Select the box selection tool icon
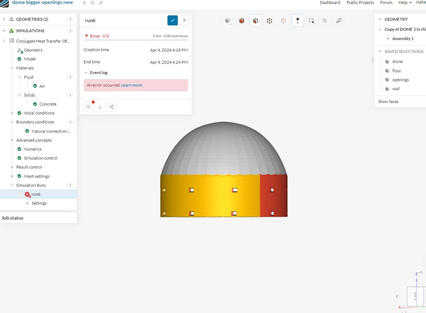 pos(311,20)
